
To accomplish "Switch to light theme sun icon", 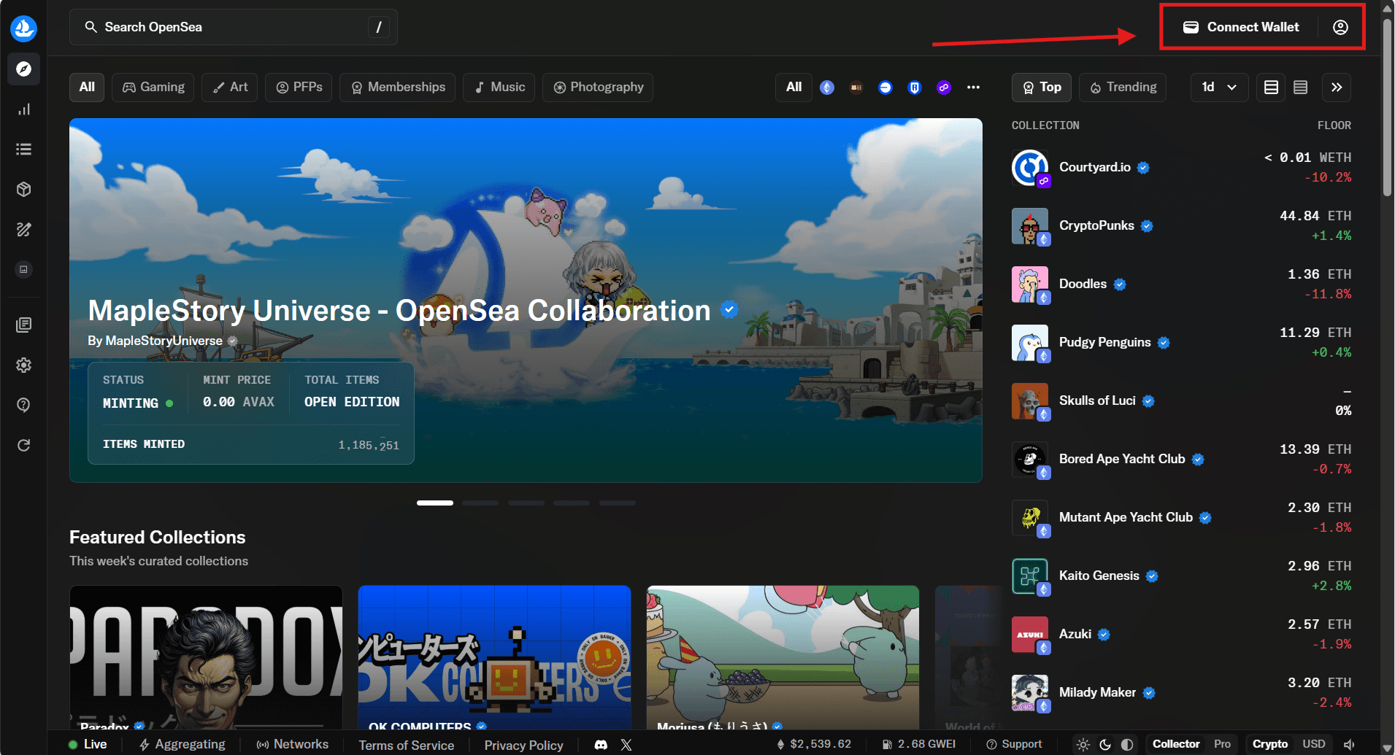I will click(1083, 745).
